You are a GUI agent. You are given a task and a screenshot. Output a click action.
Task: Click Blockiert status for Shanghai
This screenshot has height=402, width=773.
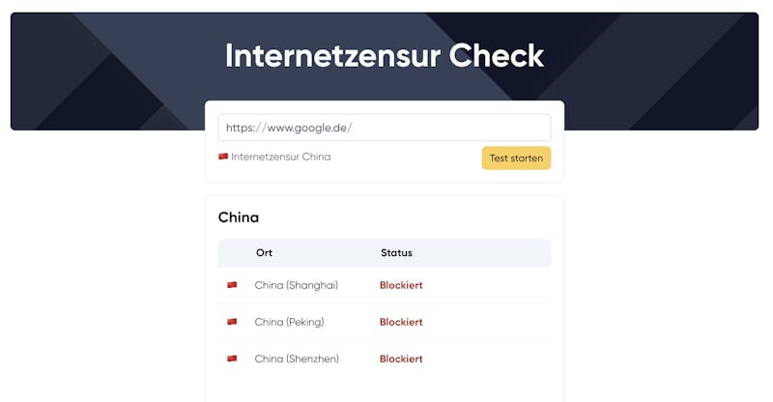click(401, 285)
